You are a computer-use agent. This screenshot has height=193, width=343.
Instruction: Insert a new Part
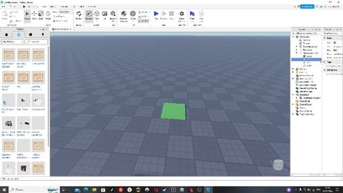[x=97, y=16]
